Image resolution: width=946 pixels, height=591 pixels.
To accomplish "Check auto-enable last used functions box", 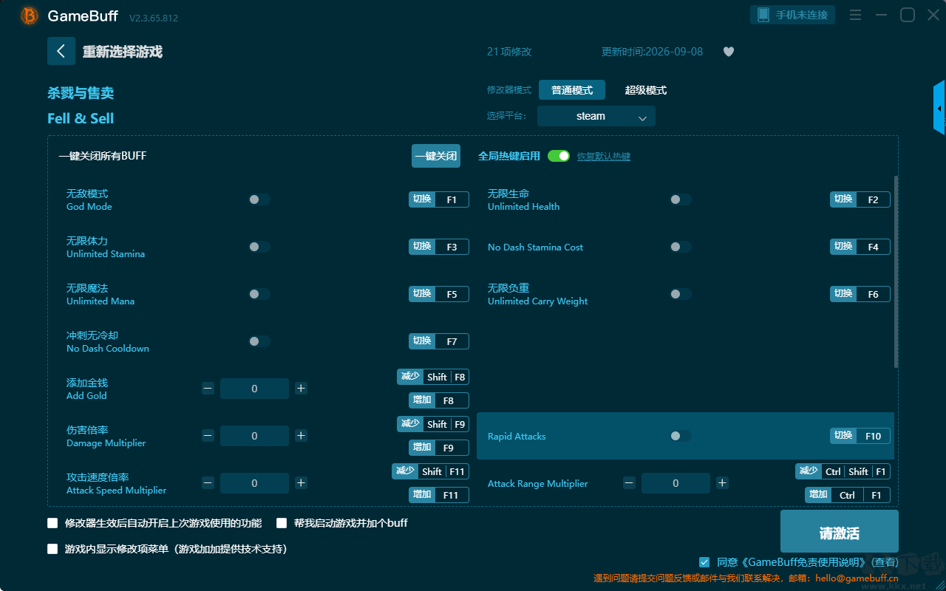I will pos(52,523).
